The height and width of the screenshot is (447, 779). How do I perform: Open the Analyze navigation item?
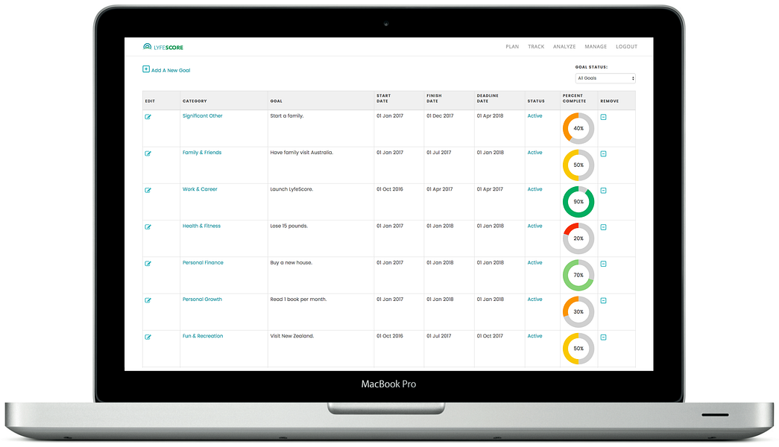point(564,47)
